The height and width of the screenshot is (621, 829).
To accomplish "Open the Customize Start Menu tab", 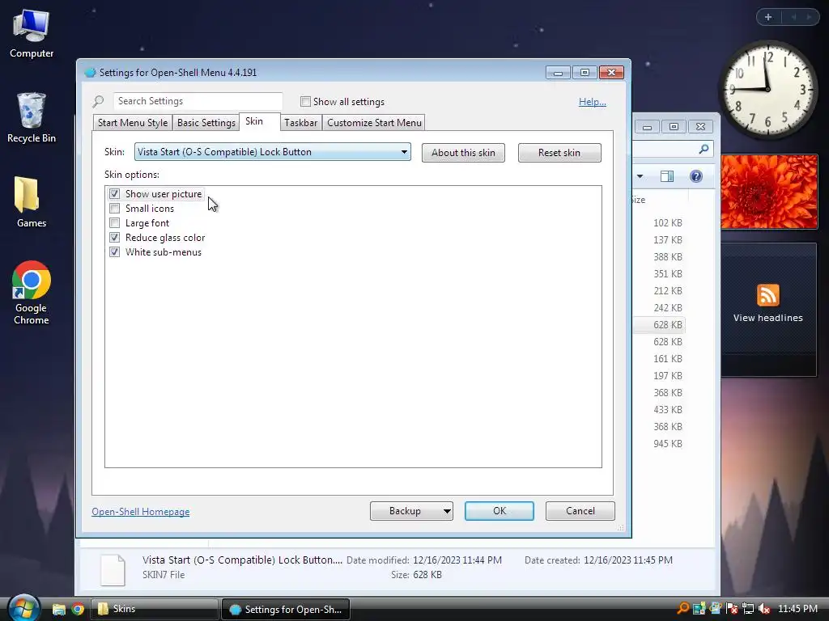I will [x=374, y=123].
